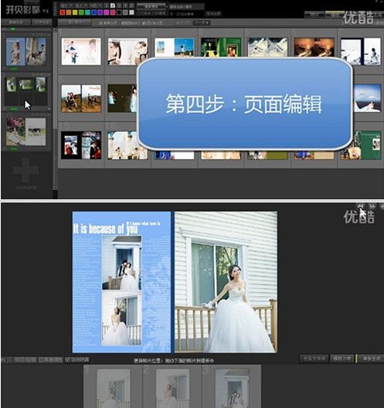Choose the white family photo template

pyautogui.click(x=81, y=51)
